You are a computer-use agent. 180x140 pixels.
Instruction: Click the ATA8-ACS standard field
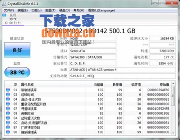coord(122,69)
